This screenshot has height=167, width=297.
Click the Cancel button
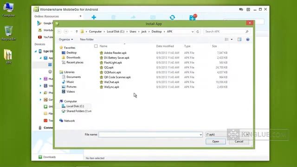pos(239,141)
